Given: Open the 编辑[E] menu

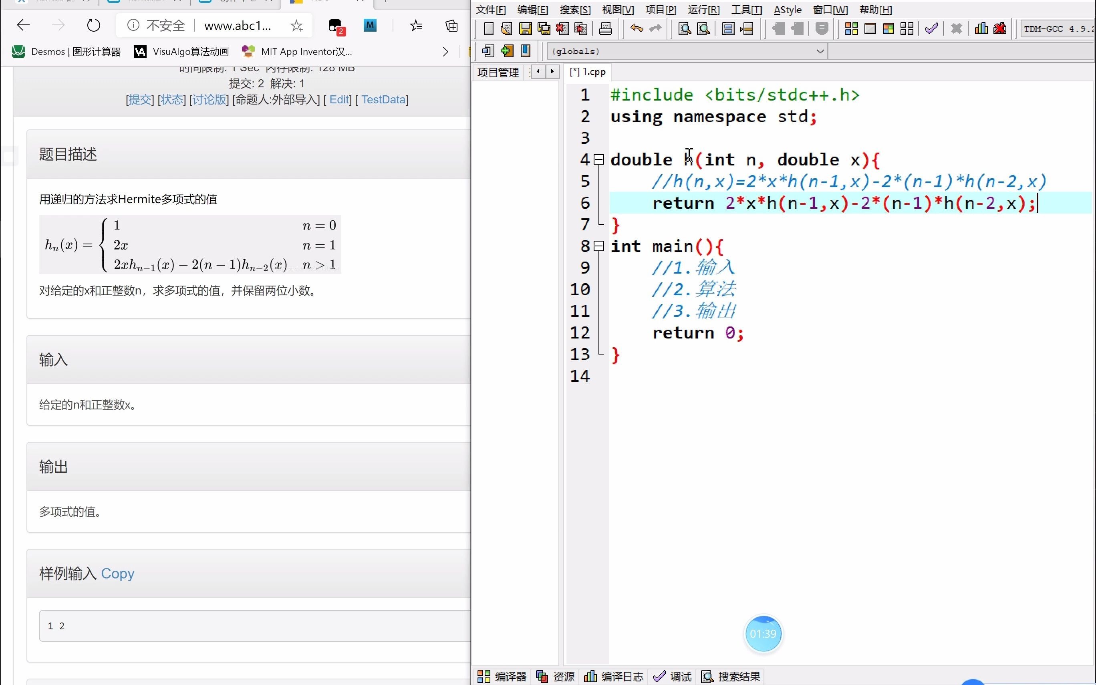Looking at the screenshot, I should coord(533,10).
